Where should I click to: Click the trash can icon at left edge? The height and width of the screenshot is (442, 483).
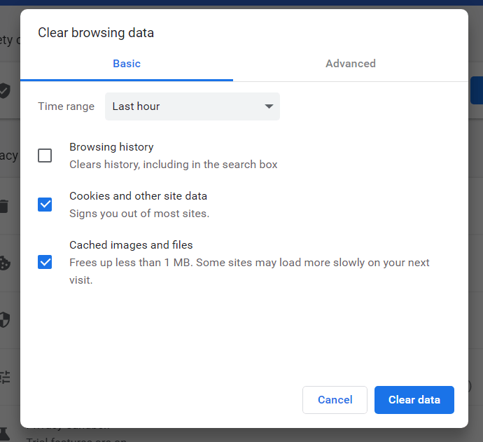coord(6,206)
